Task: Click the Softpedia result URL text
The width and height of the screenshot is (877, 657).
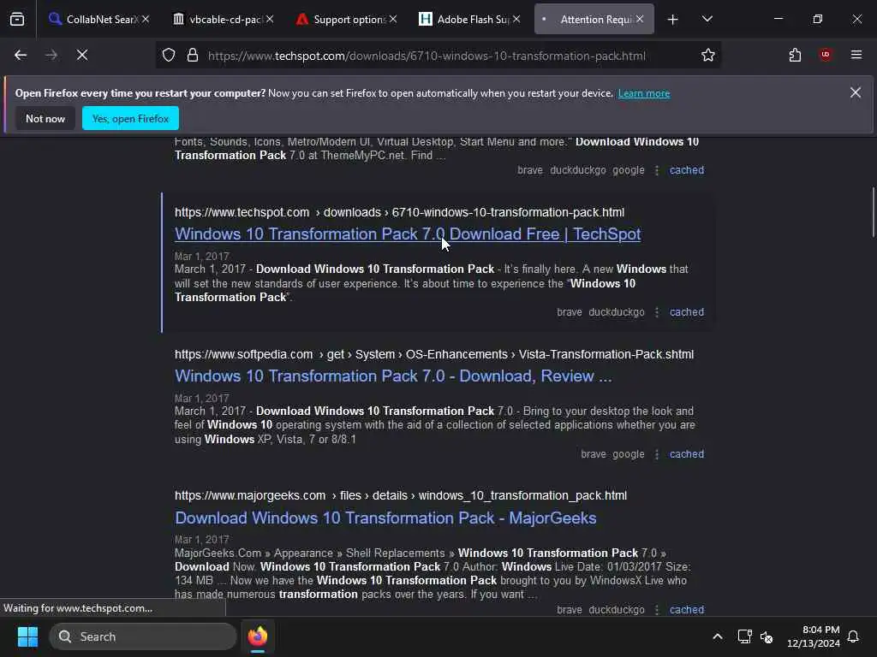Action: (434, 354)
